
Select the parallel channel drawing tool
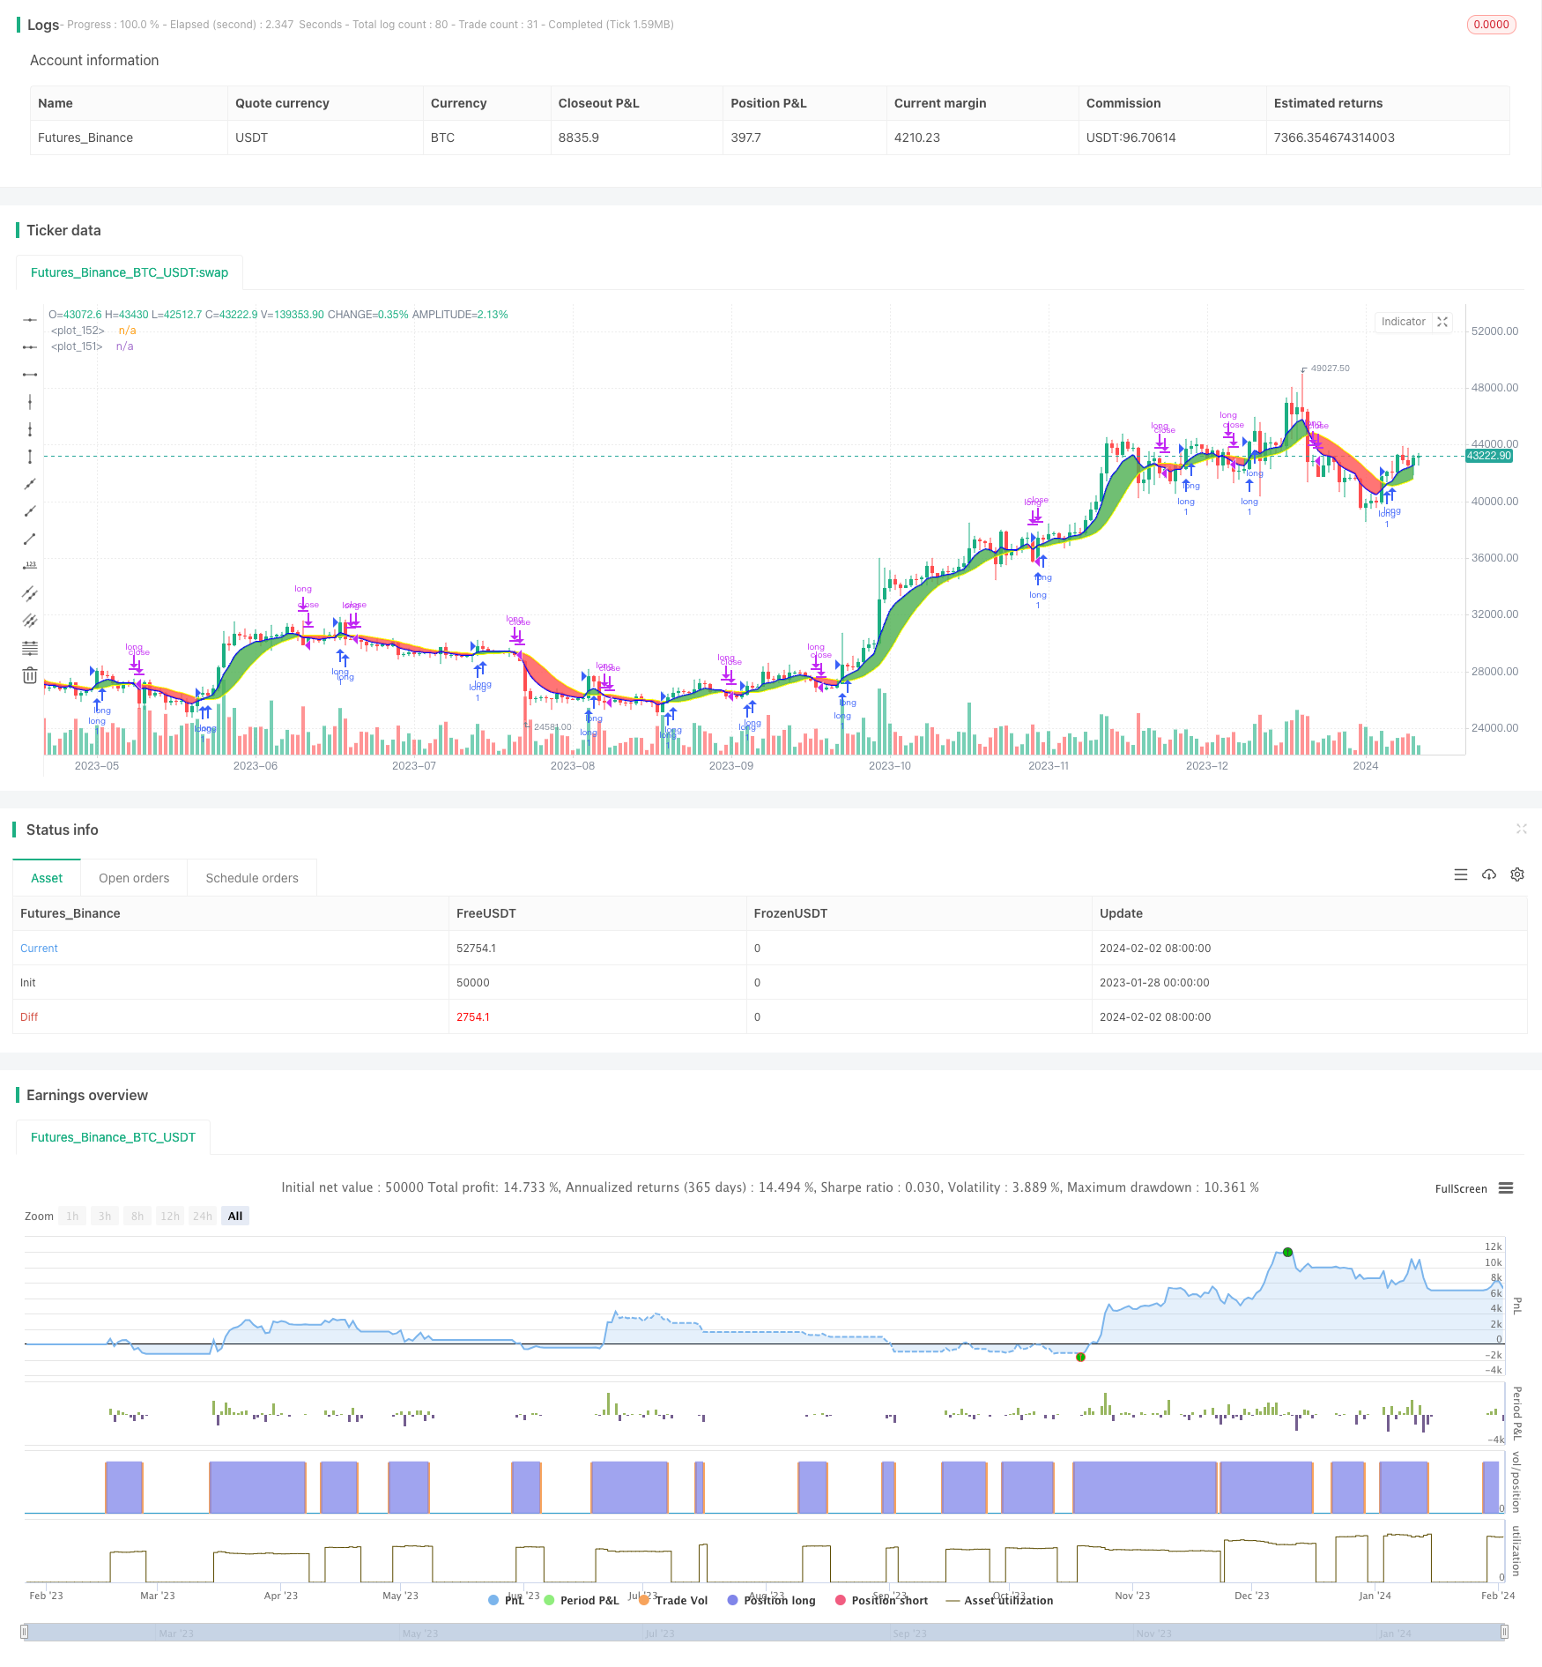coord(30,593)
